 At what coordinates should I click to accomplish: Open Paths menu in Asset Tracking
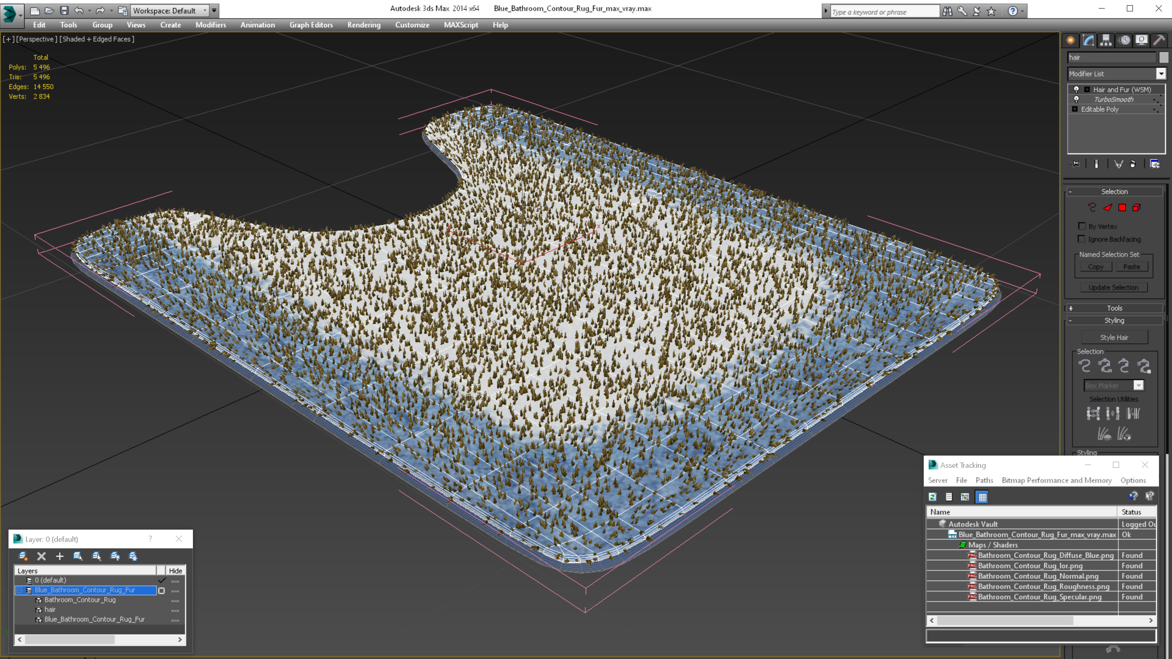pyautogui.click(x=984, y=480)
